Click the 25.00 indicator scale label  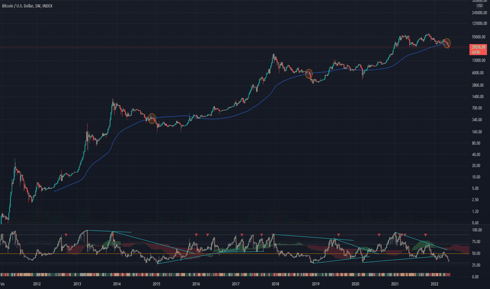click(x=476, y=265)
